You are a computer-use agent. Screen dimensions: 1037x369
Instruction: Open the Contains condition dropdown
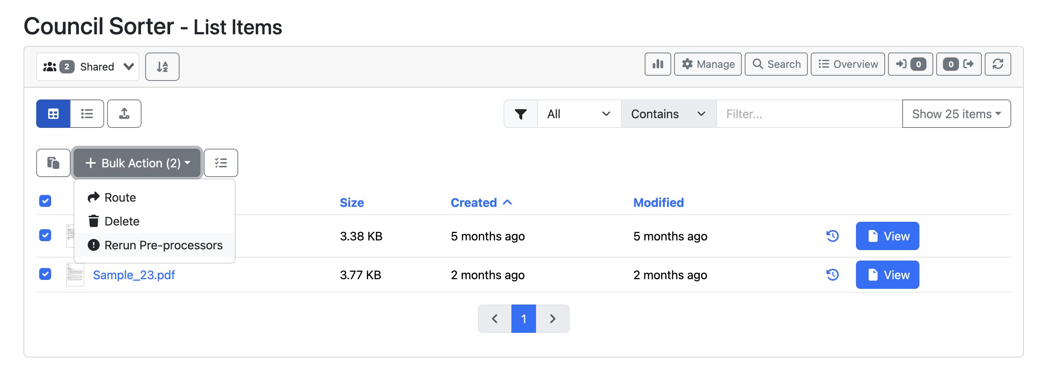point(669,114)
